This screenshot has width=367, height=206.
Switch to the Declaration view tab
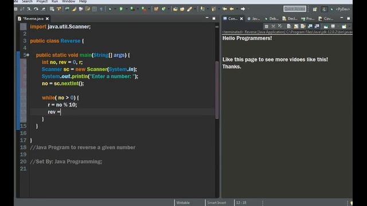(290, 18)
